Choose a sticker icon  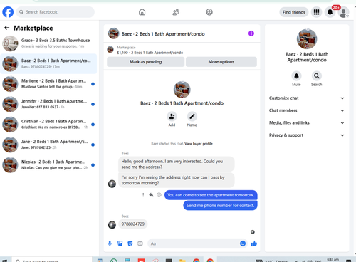click(130, 243)
